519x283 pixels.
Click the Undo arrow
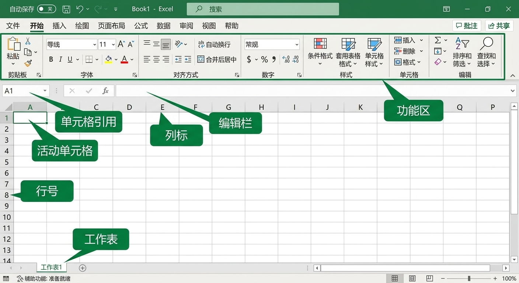pyautogui.click(x=80, y=9)
